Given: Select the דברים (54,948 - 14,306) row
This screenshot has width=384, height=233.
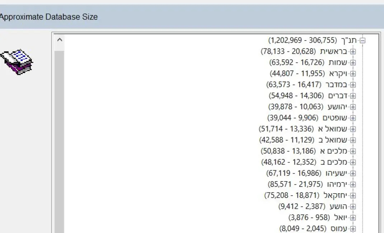Looking at the screenshot, I should pos(308,96).
